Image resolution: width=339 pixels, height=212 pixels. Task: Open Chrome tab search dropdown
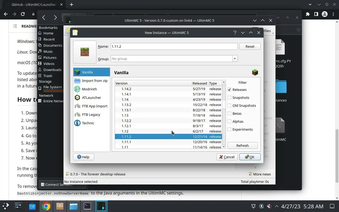[310, 5]
